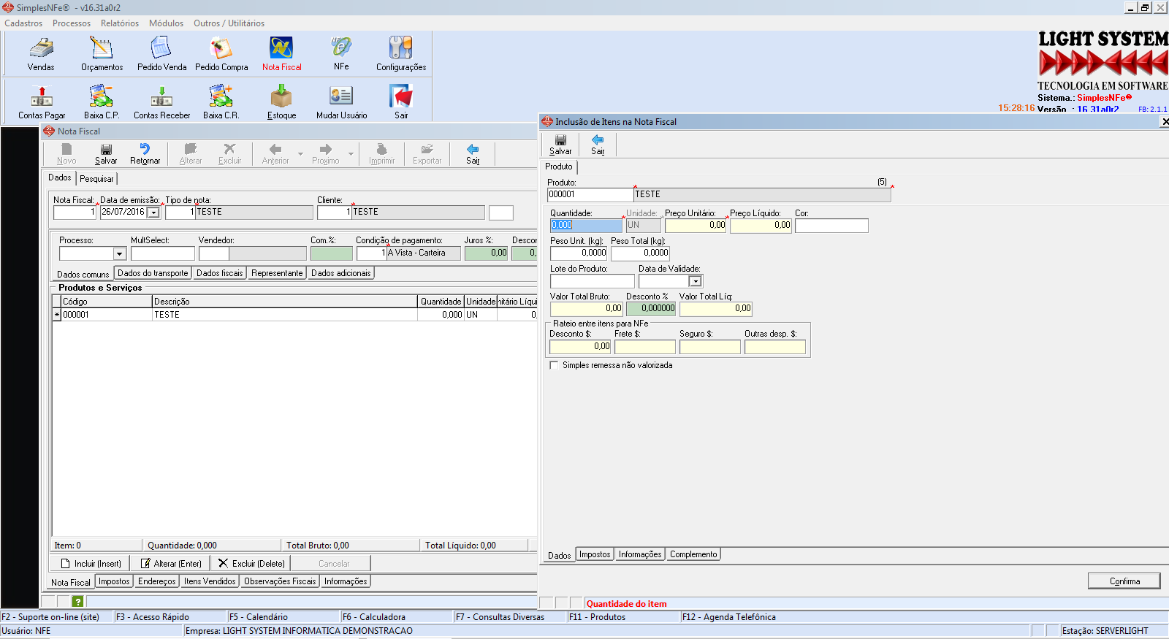Screen dimensions: 1169x639
Task: Open Baixa C.P. icon
Action: 102,102
